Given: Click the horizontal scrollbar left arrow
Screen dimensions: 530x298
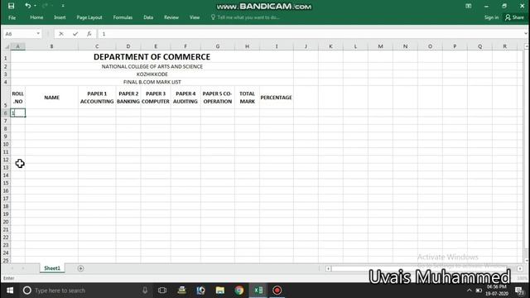Looking at the screenshot, I should coord(328,268).
